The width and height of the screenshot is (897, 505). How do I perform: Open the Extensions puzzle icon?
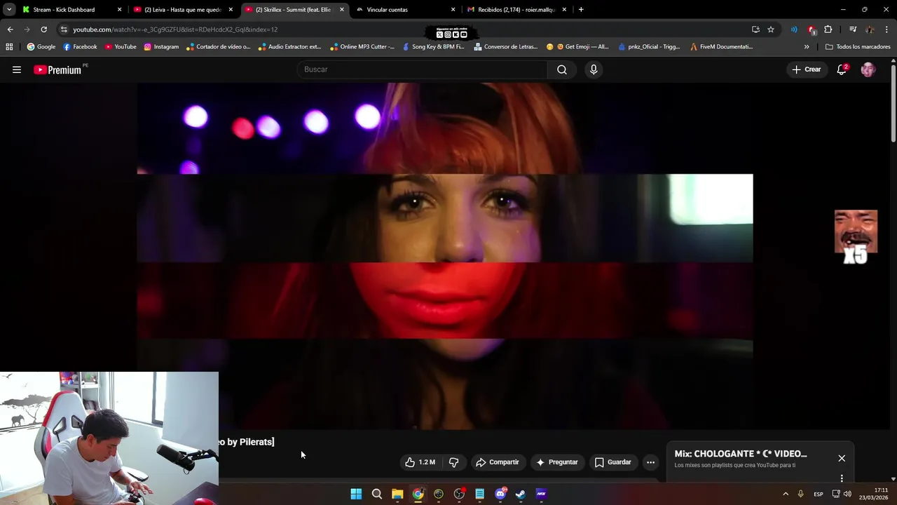point(828,29)
